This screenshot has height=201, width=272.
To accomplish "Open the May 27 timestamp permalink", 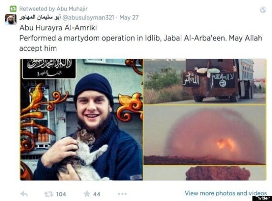I will pos(129,18).
